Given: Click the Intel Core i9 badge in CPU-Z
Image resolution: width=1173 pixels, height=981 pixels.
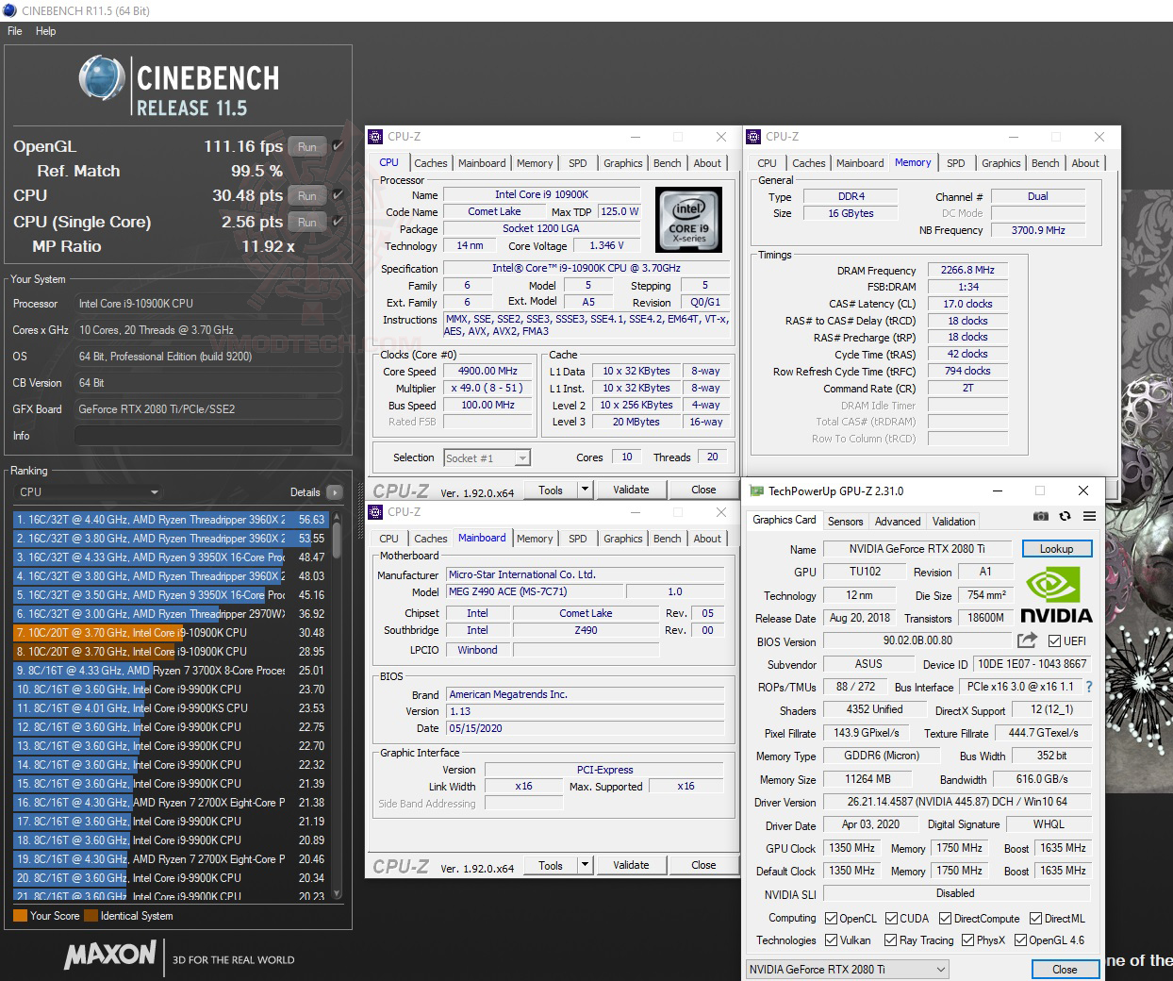Looking at the screenshot, I should [688, 220].
